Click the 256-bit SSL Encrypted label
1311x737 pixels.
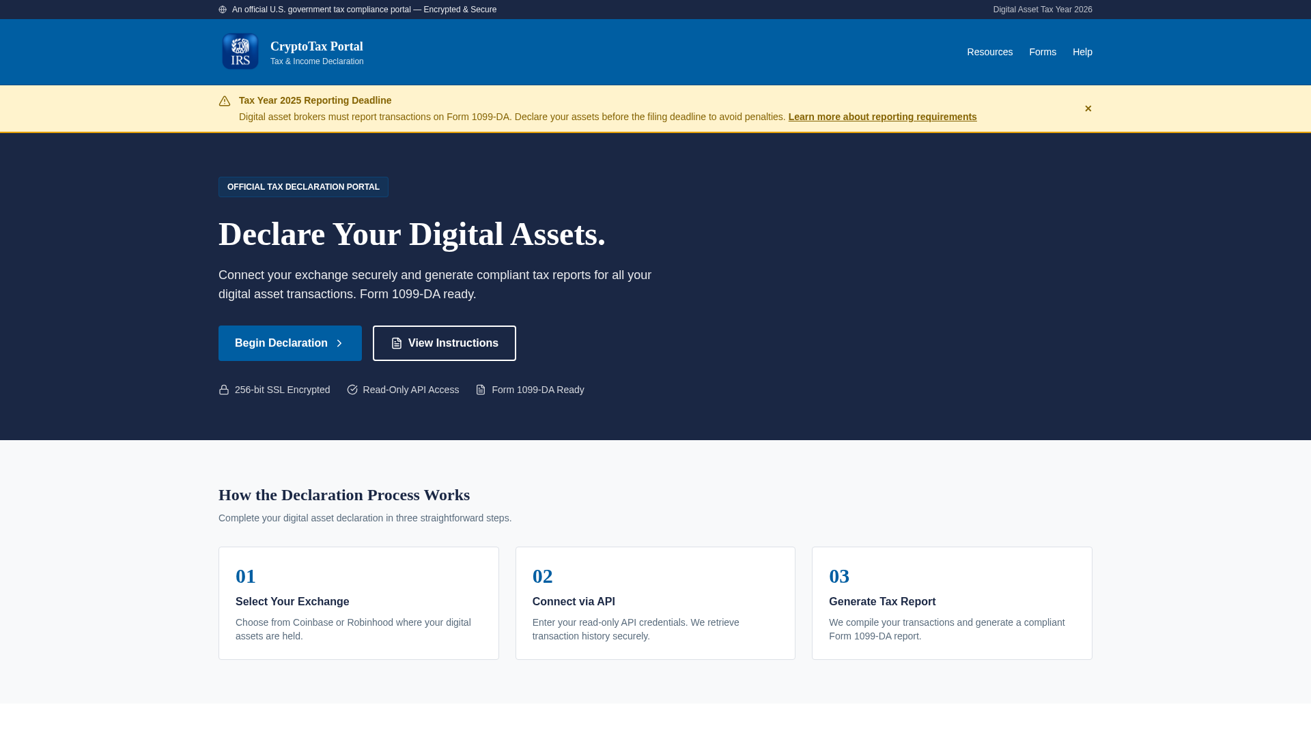[x=282, y=390]
